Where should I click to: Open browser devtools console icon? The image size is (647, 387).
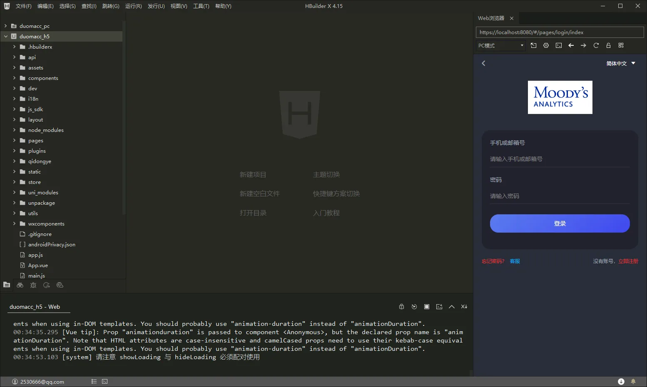coord(559,45)
